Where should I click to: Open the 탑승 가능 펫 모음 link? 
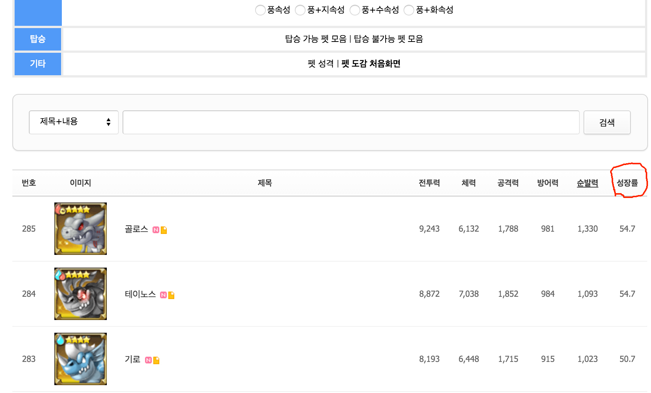tap(316, 39)
